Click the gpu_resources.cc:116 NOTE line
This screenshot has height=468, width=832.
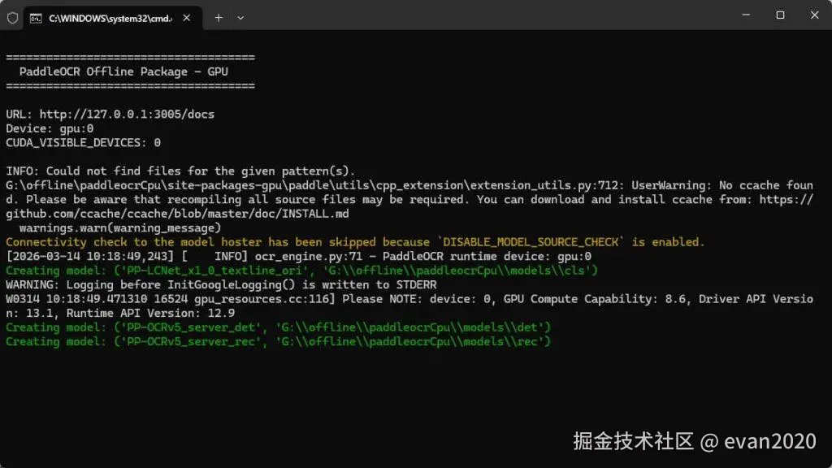pos(409,299)
